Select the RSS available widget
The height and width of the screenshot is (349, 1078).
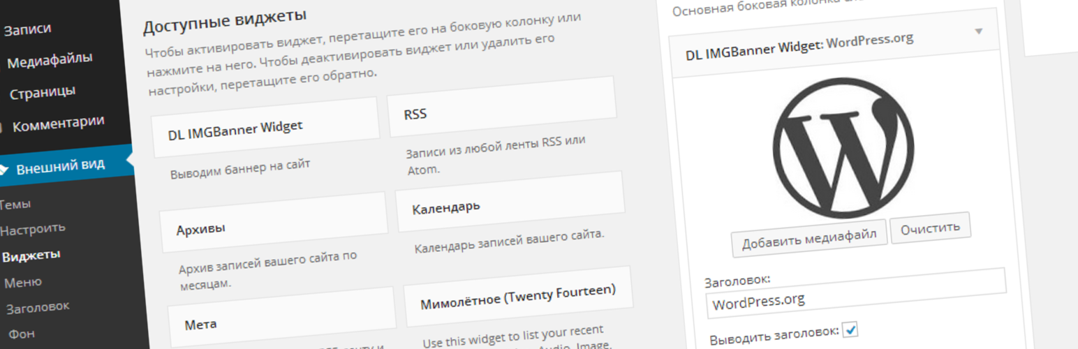tap(501, 108)
